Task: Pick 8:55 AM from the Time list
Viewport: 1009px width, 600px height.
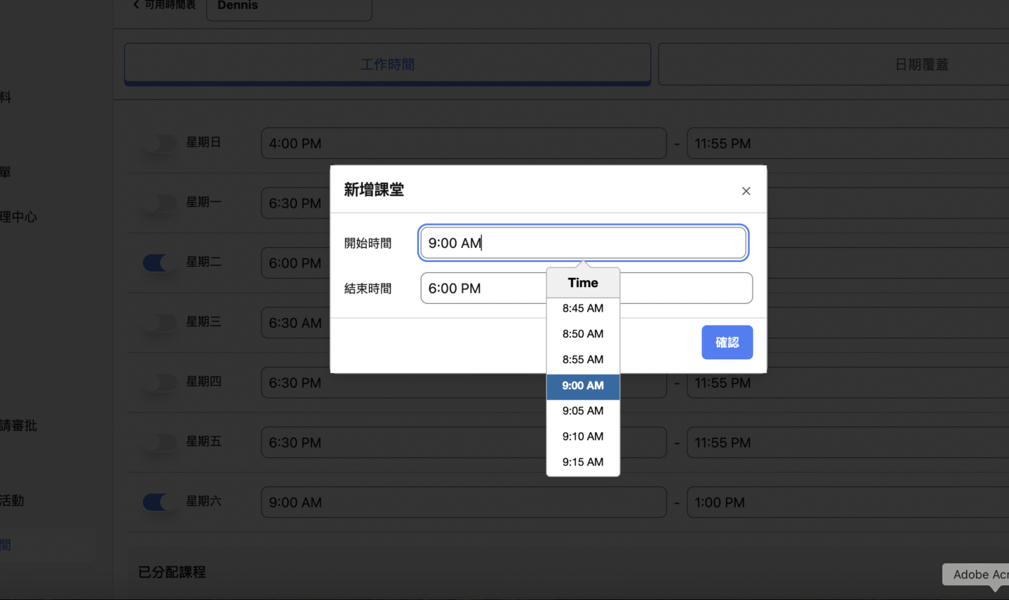Action: tap(582, 360)
